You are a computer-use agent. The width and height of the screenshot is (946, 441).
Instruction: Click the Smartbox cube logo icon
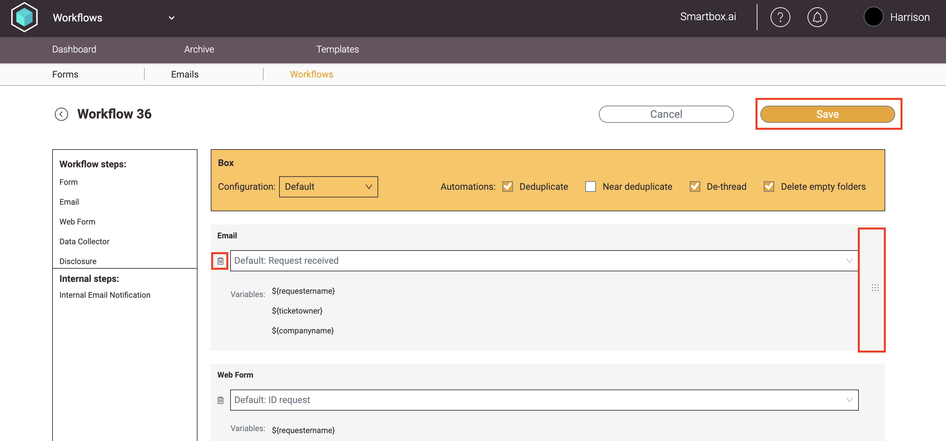pos(24,17)
